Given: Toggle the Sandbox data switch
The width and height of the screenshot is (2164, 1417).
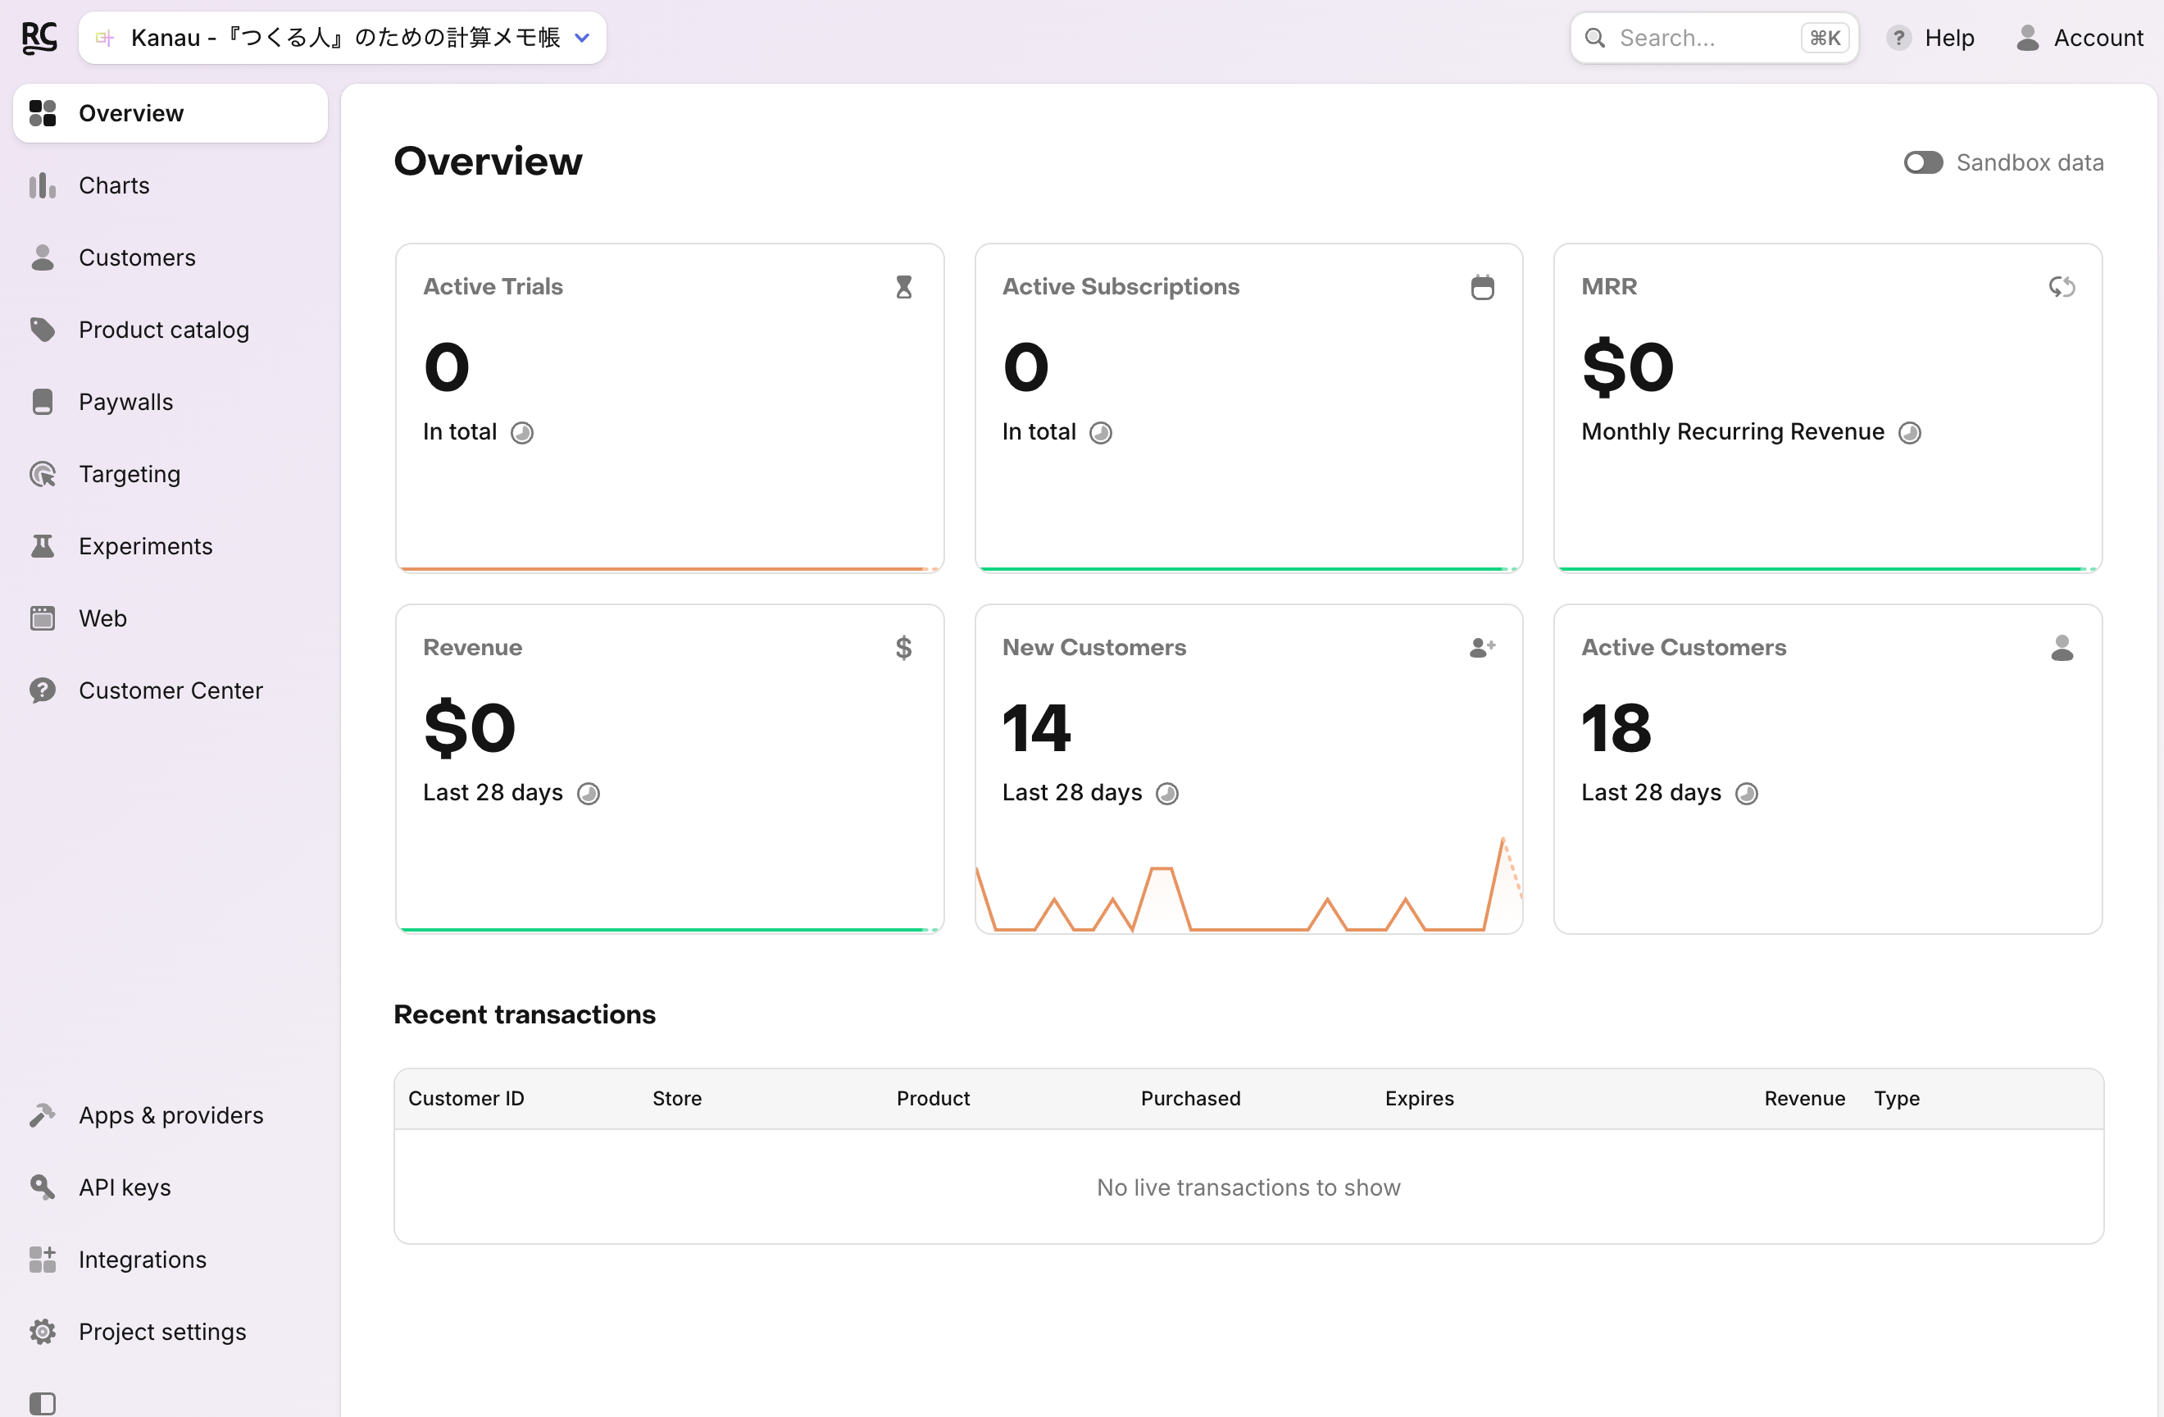Looking at the screenshot, I should tap(1923, 163).
